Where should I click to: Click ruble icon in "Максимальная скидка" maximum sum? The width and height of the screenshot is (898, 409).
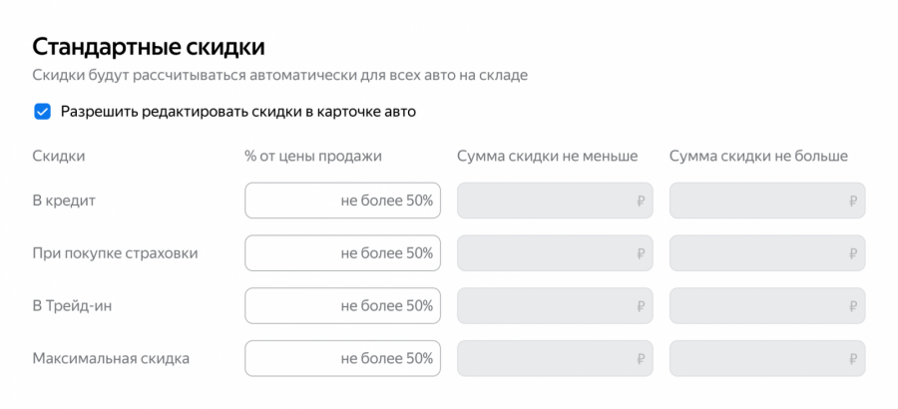pos(853,358)
